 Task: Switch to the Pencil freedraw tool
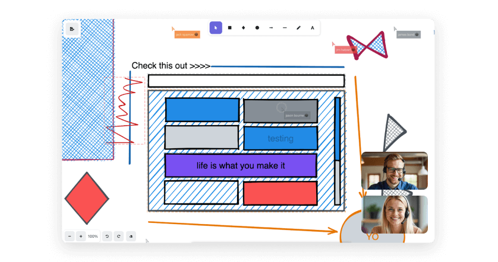point(298,28)
